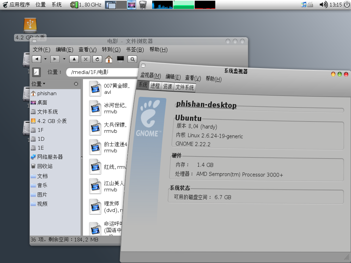Open the 文件(F) menu in file browser
Image resolution: width=351 pixels, height=263 pixels.
point(41,49)
